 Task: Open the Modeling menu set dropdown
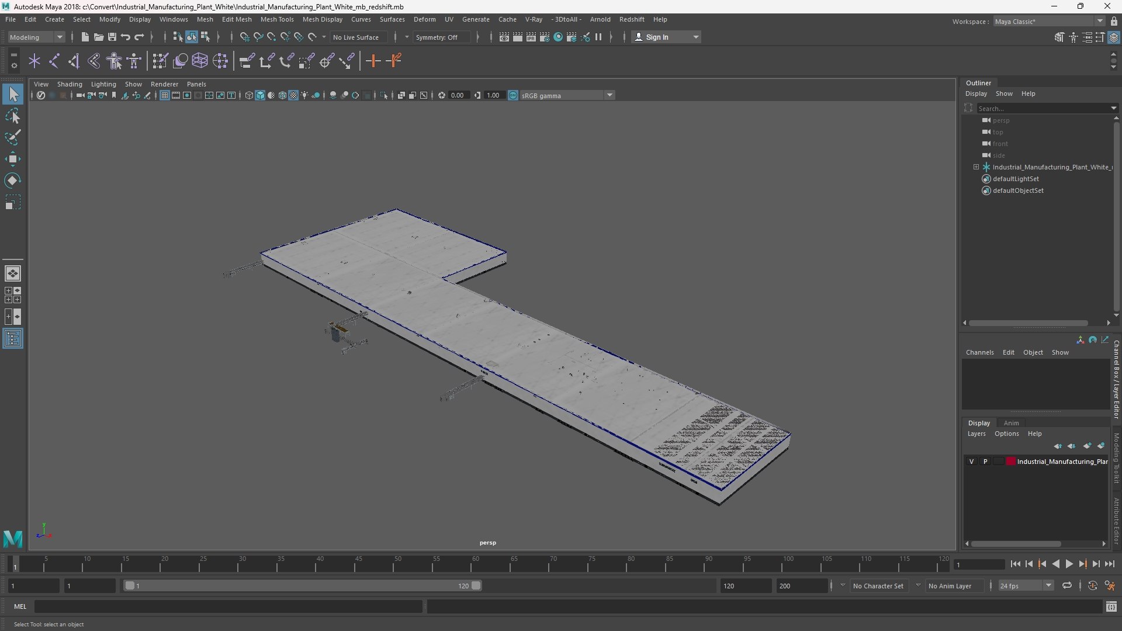coord(36,37)
